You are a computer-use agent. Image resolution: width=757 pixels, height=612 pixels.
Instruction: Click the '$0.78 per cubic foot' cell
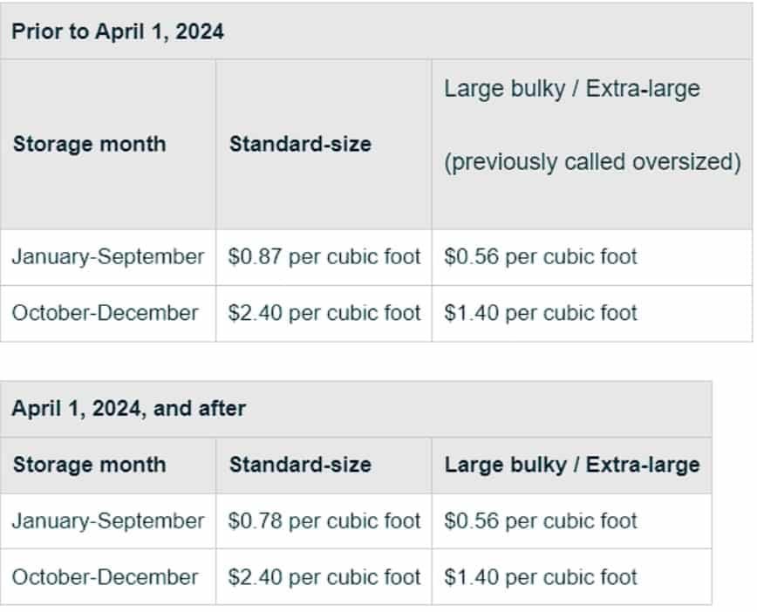click(324, 520)
